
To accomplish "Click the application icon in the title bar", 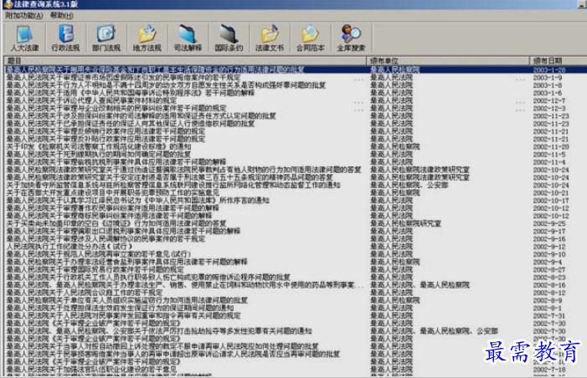I will pos(8,4).
